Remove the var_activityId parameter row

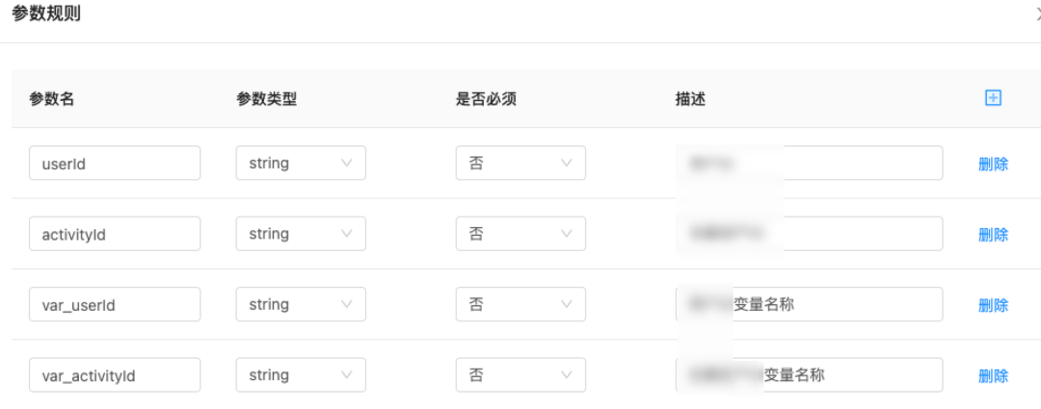(993, 376)
